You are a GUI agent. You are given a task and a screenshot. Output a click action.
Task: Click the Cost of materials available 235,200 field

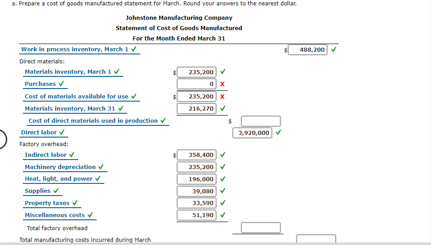196,97
